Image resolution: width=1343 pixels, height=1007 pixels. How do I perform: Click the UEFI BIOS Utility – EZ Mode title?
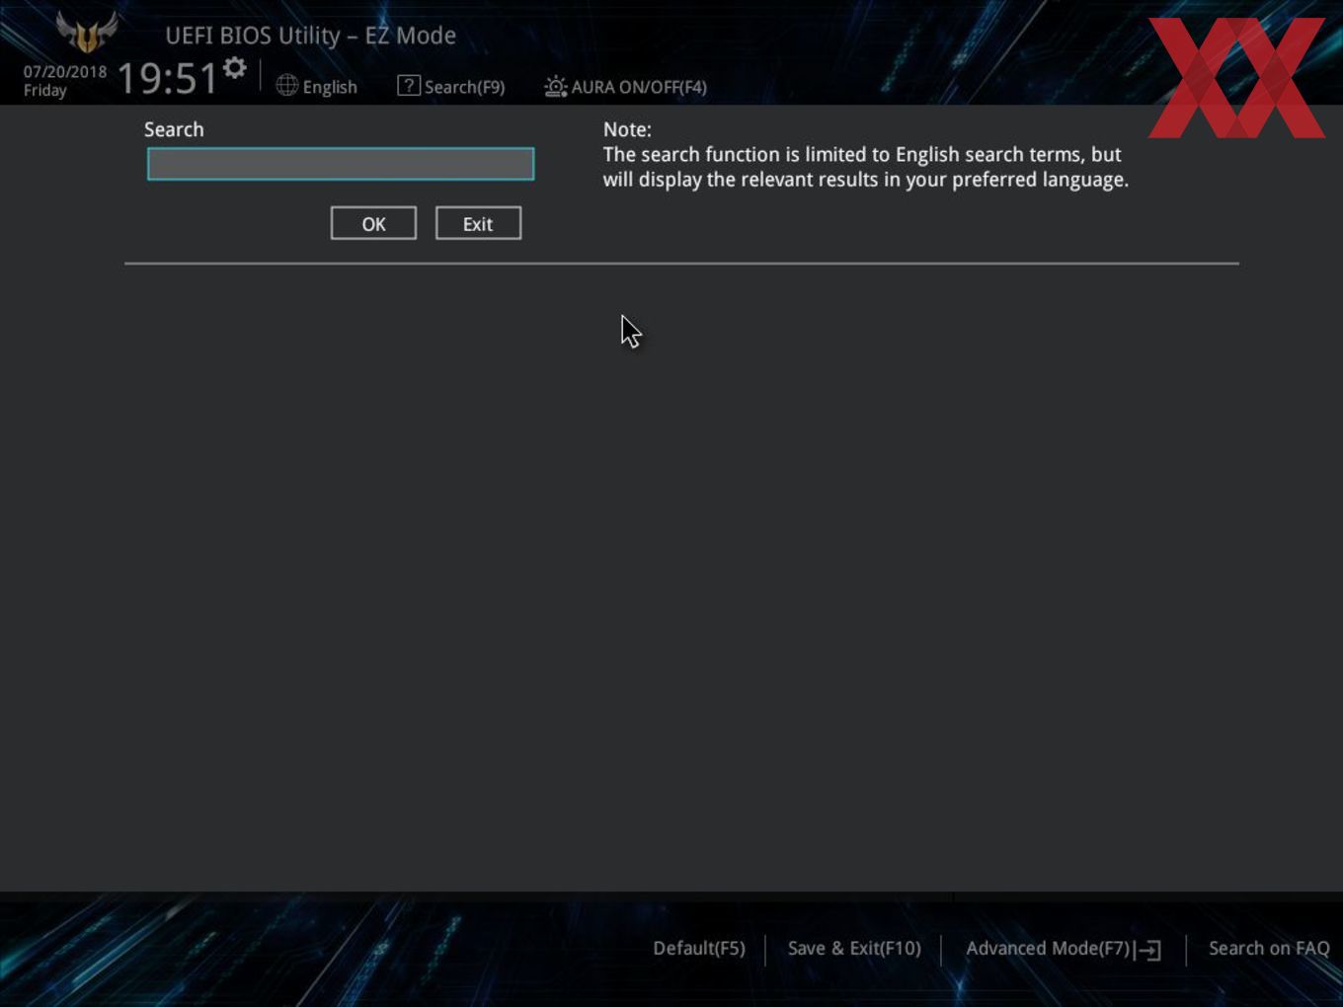coord(310,36)
